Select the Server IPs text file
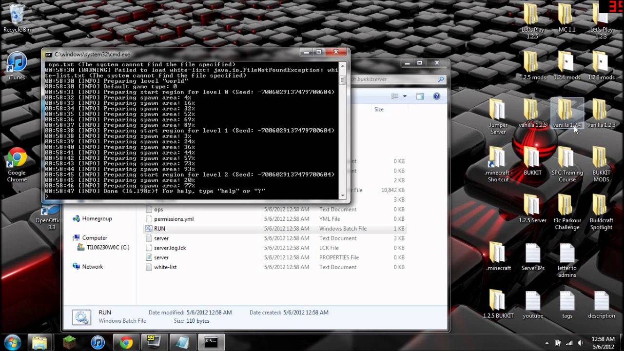 tap(532, 256)
